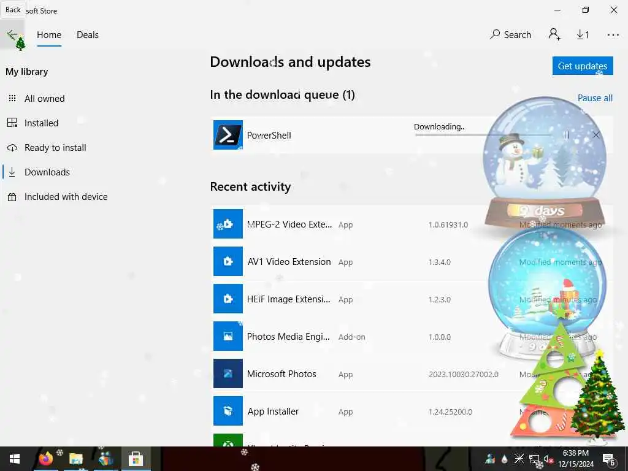The width and height of the screenshot is (628, 471).
Task: Select All owned in My library
Action: point(44,99)
